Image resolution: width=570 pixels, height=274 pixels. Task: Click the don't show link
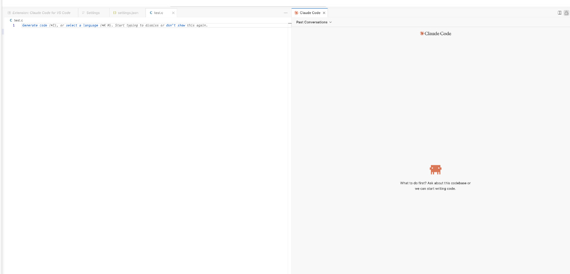[x=176, y=25]
